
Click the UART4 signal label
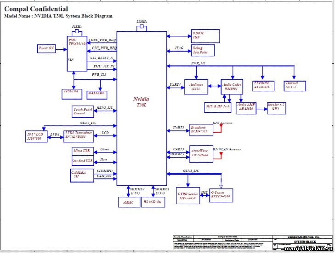click(x=175, y=84)
